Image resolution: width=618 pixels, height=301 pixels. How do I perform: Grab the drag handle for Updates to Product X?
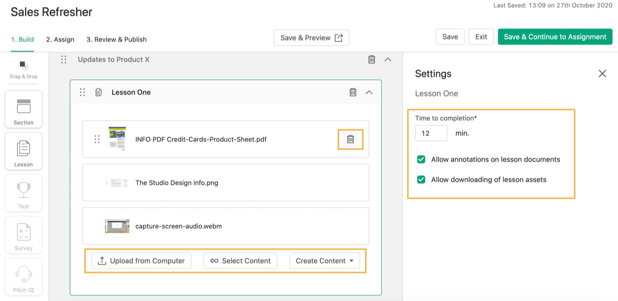click(64, 60)
